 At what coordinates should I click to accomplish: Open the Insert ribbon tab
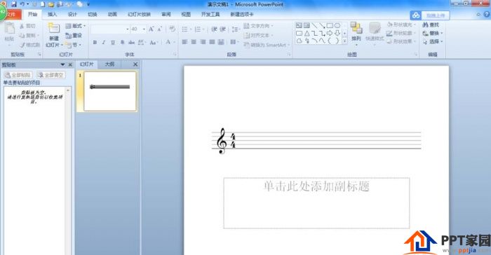click(53, 15)
